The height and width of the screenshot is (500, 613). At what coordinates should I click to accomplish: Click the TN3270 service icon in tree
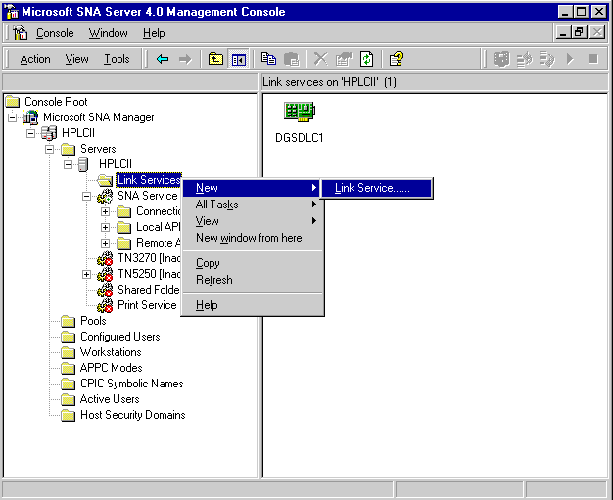(x=106, y=258)
